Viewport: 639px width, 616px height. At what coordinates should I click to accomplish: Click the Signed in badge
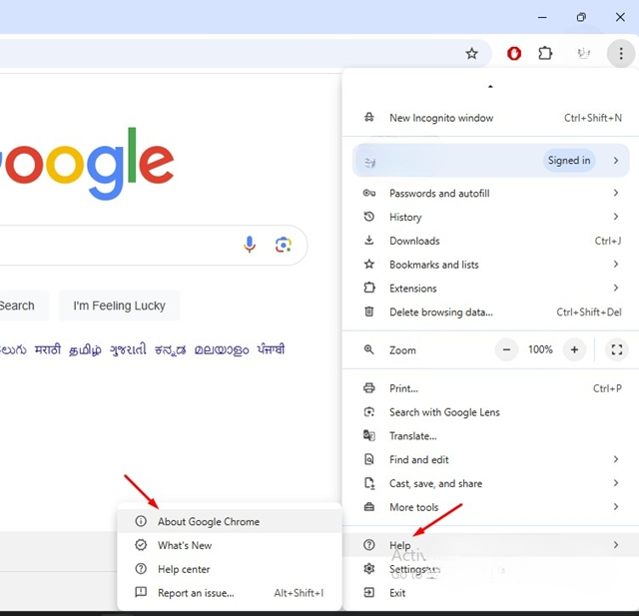point(569,161)
